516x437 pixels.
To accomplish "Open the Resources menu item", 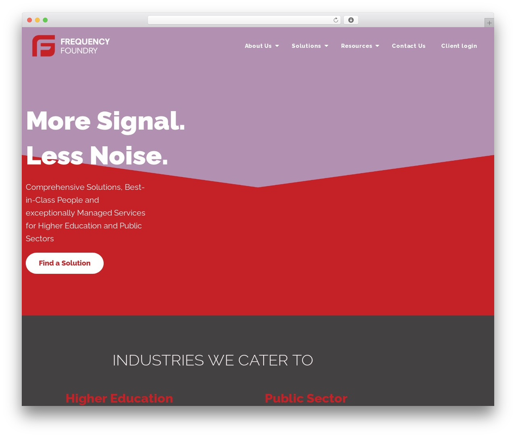I will tap(356, 46).
